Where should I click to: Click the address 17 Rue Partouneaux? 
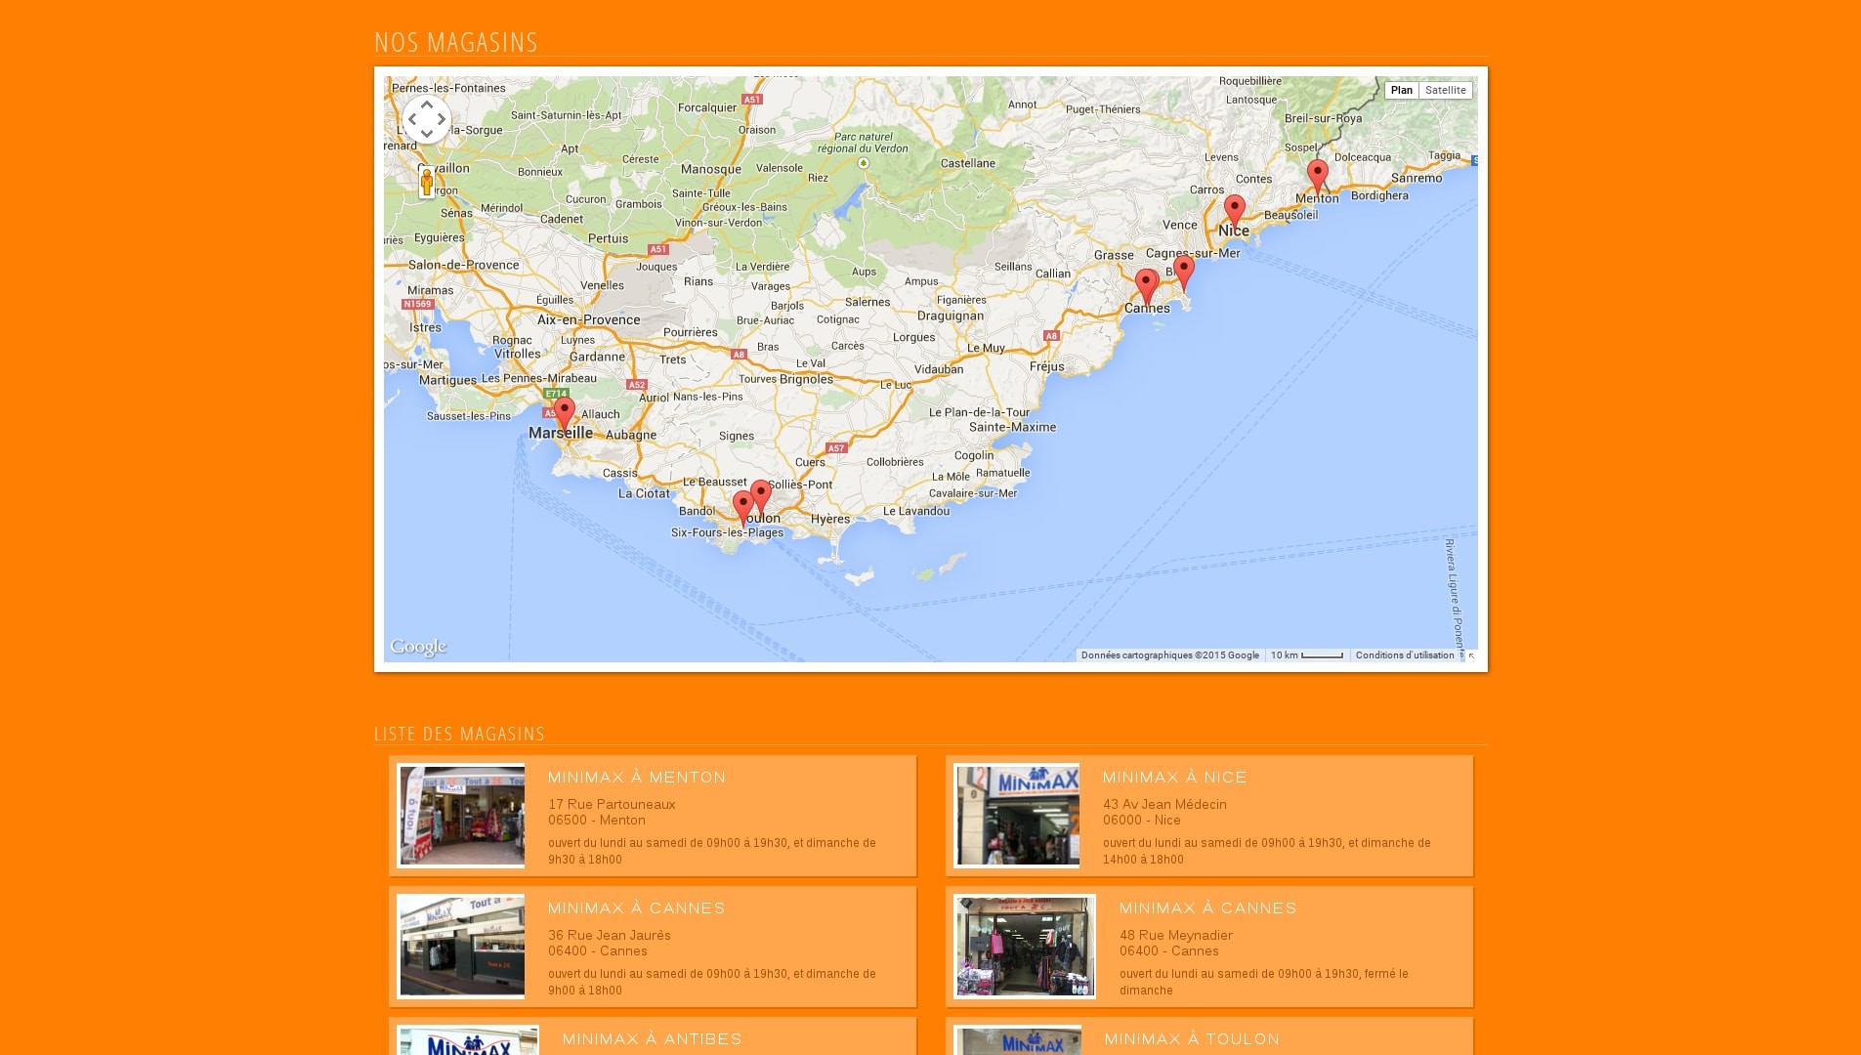[x=612, y=805]
